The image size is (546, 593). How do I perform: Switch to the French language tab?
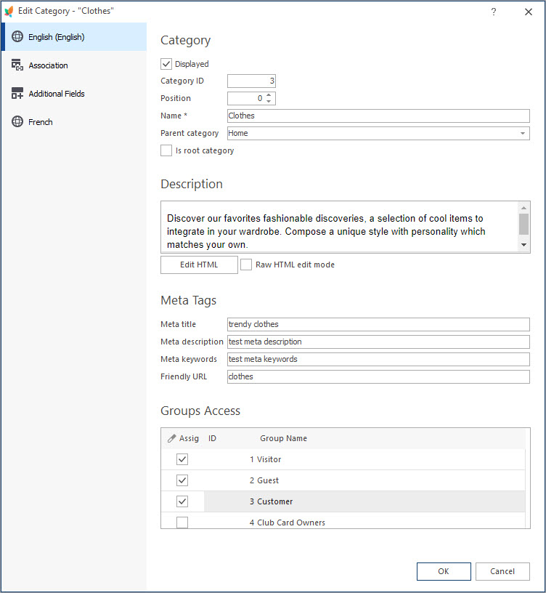74,122
